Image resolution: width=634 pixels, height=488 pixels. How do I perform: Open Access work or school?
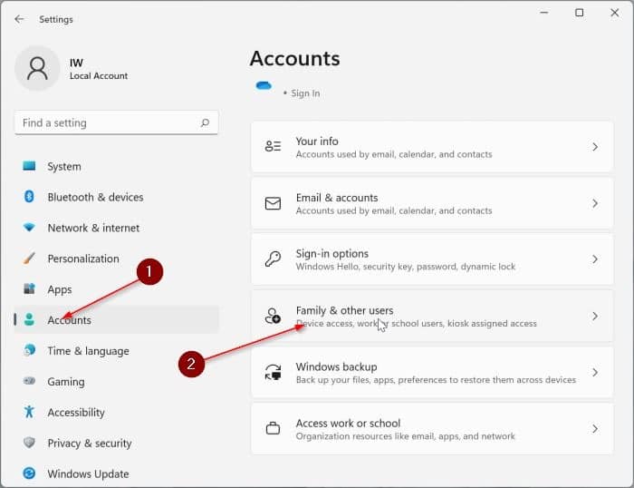coord(432,428)
